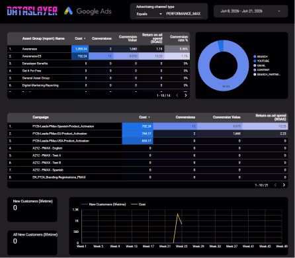Click the PERFORMANCE_MAX filter value field
295x258 pixels.
184,14
